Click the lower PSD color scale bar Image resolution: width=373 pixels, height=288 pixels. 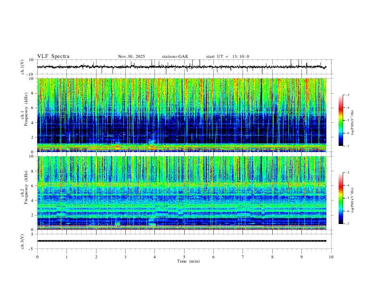point(341,198)
